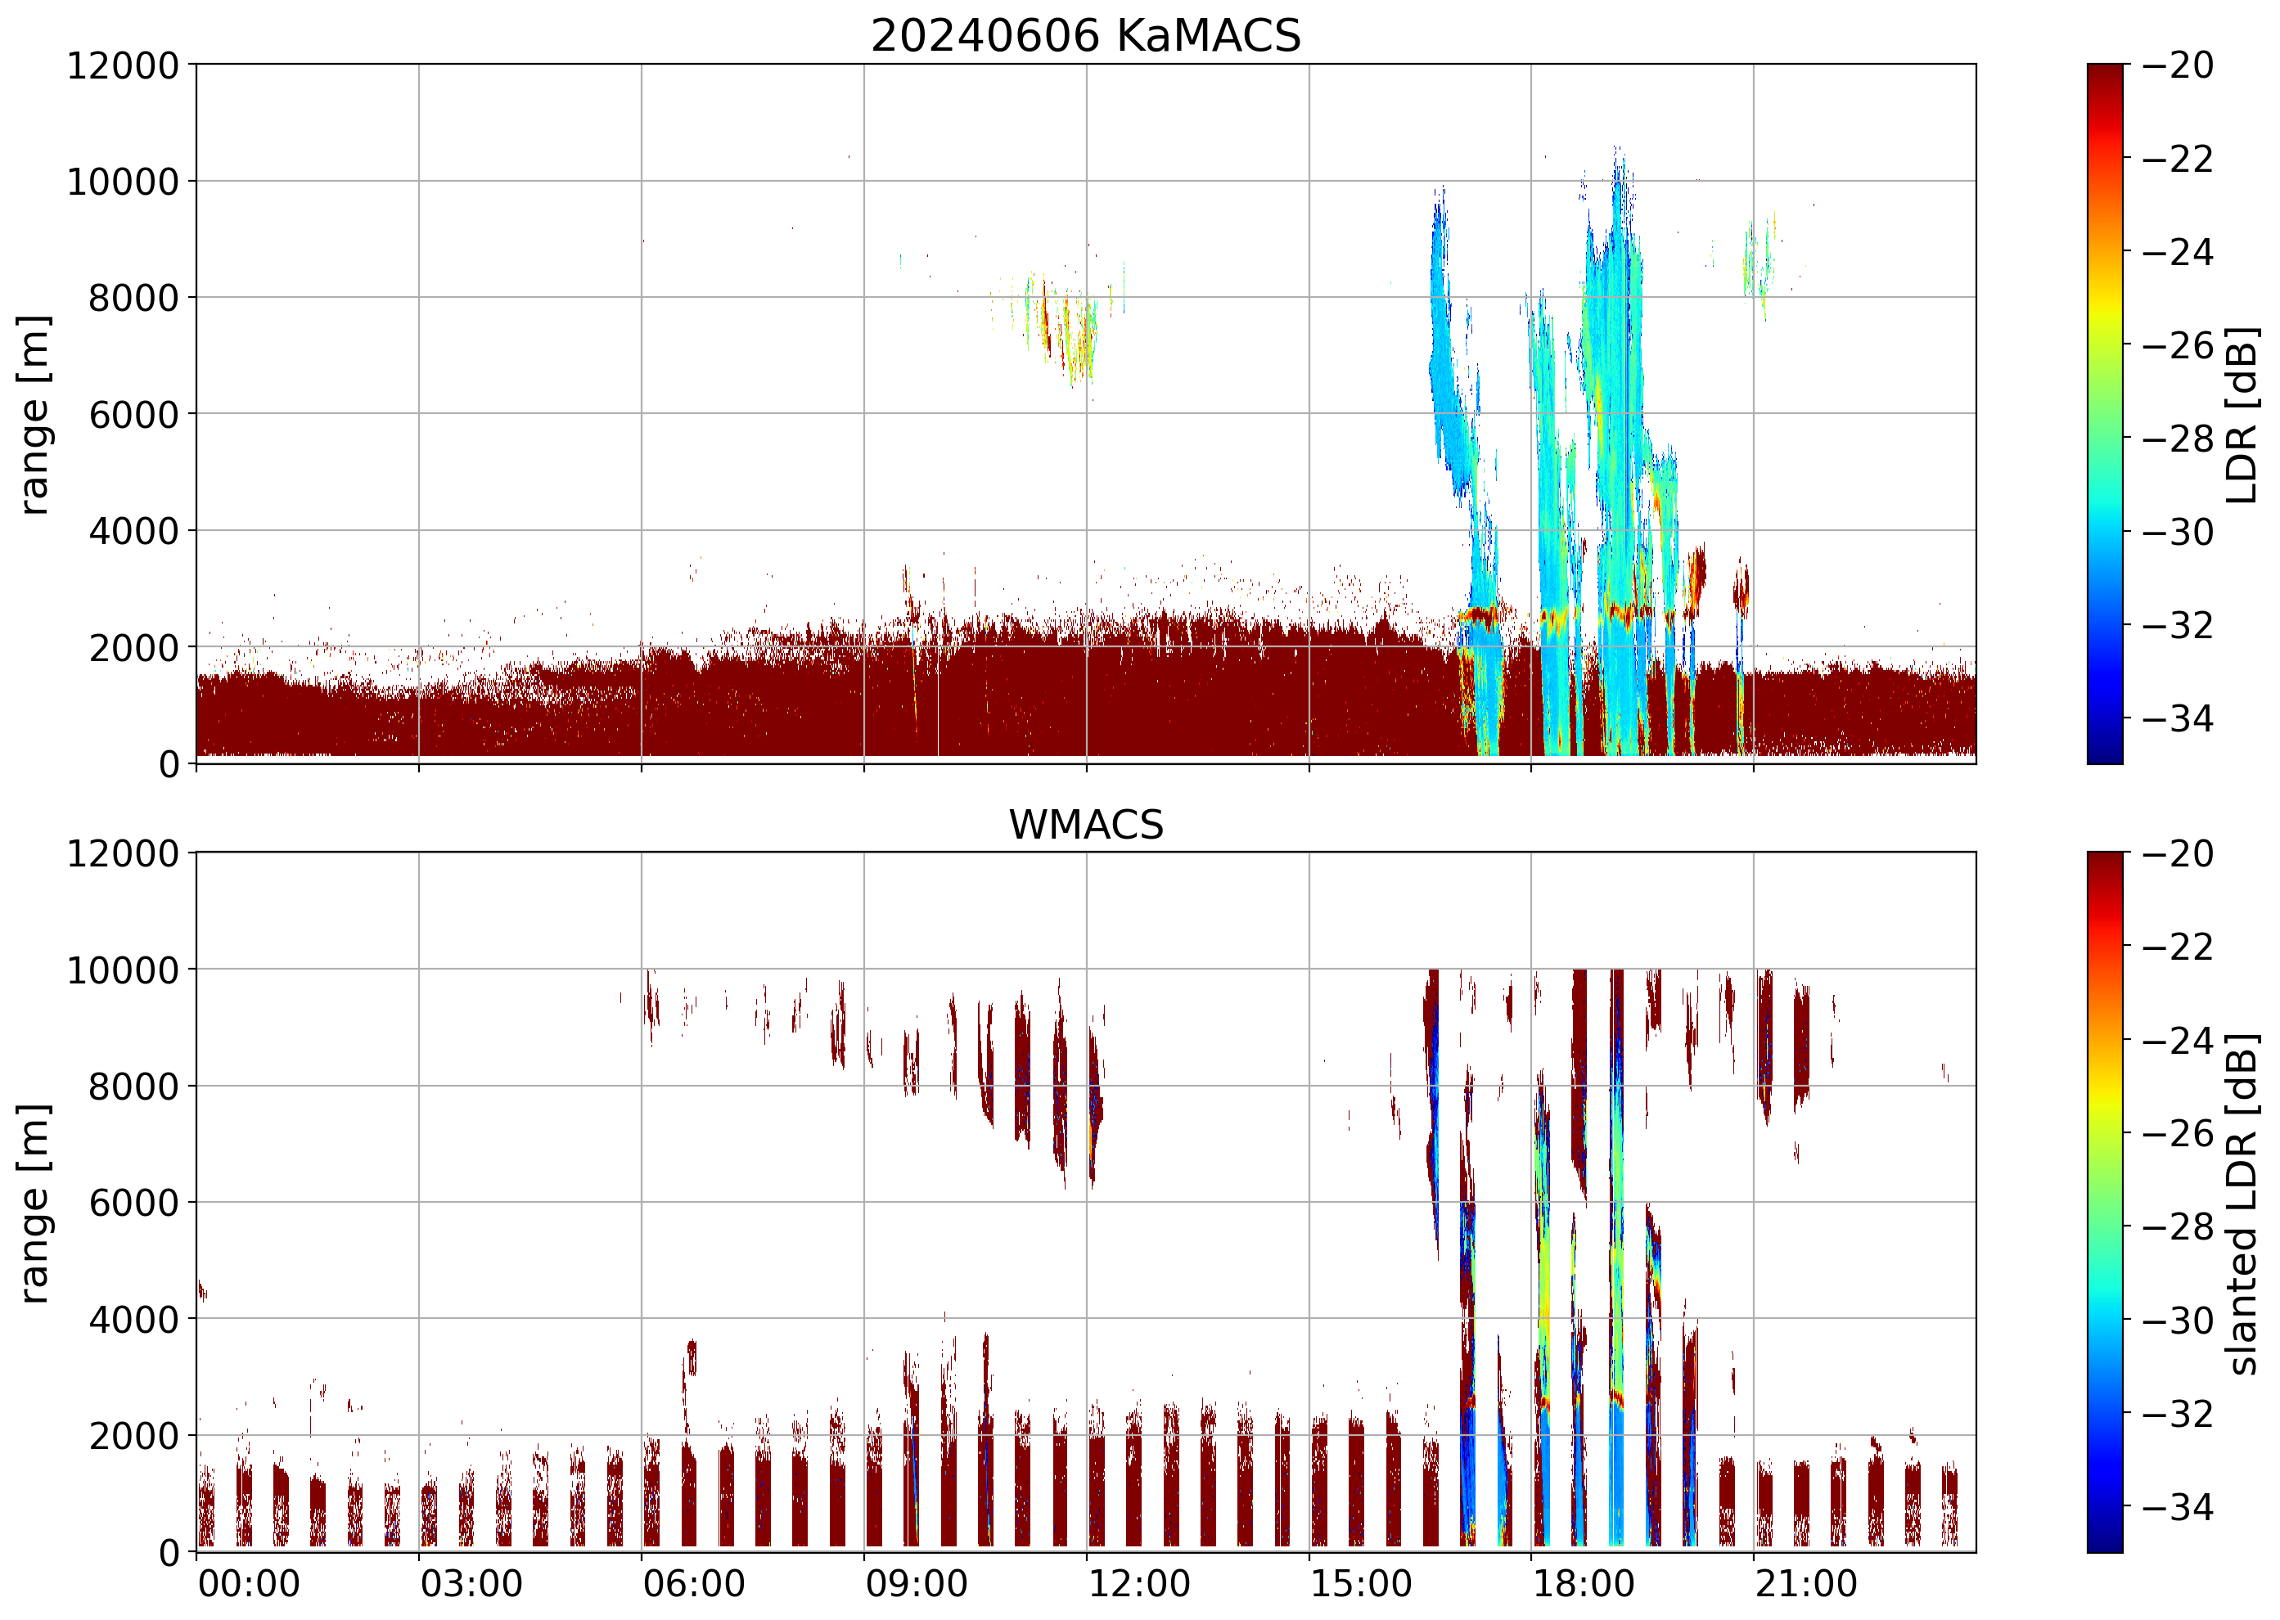Click the top plot's 'range [m]' axis label
2280x1620 pixels.
tap(34, 414)
